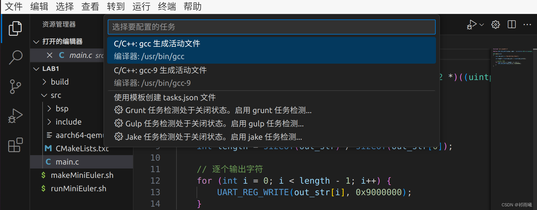537x210 pixels.
Task: Split the editor with the split icon
Action: coord(512,25)
